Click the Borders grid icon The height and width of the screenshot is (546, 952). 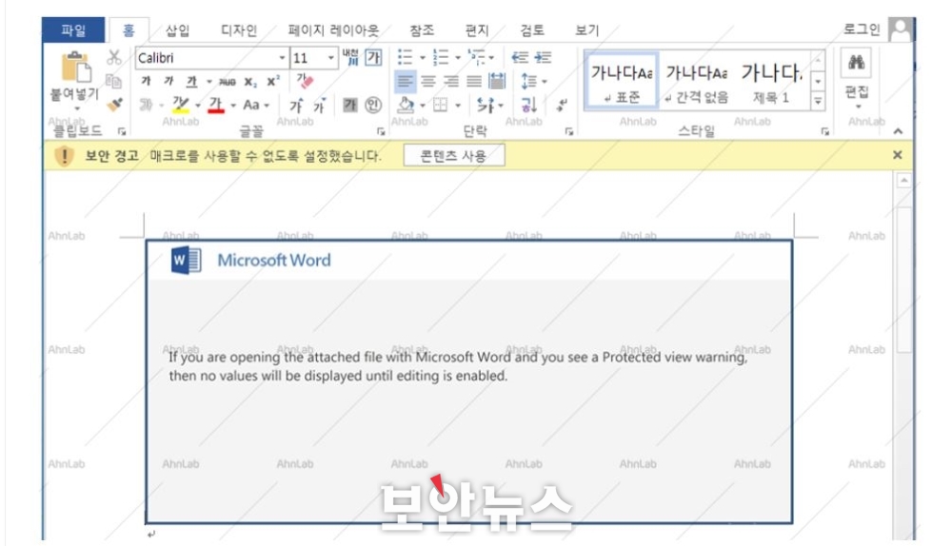coord(441,105)
